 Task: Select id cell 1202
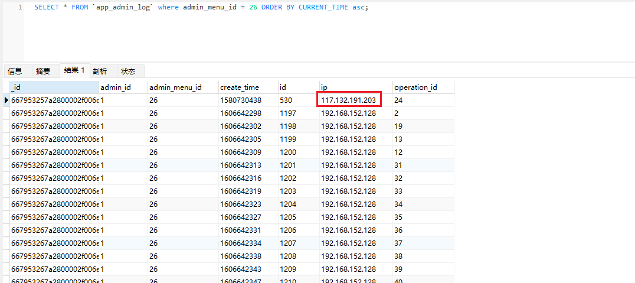299,178
